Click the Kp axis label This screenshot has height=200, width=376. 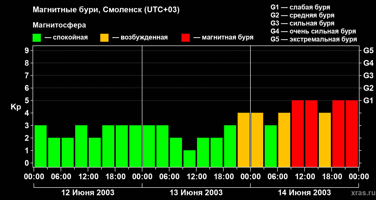[16, 107]
